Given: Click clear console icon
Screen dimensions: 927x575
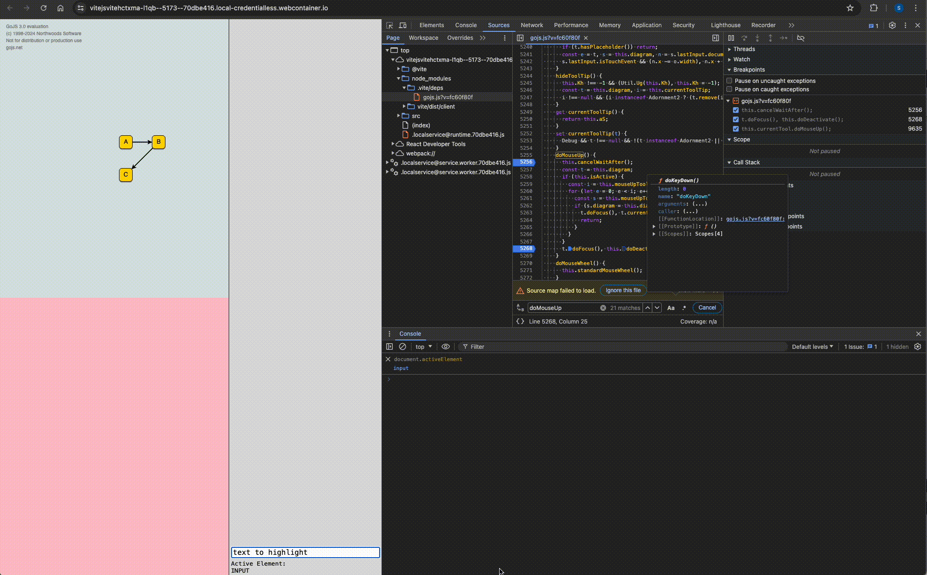Looking at the screenshot, I should point(403,346).
